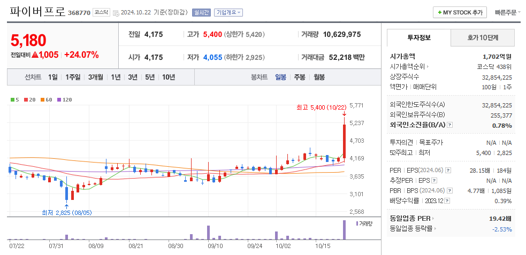Viewport: 526px width, 255px height.
Task: Click the tall purple volume bar for 10/22
Action: (x=344, y=230)
